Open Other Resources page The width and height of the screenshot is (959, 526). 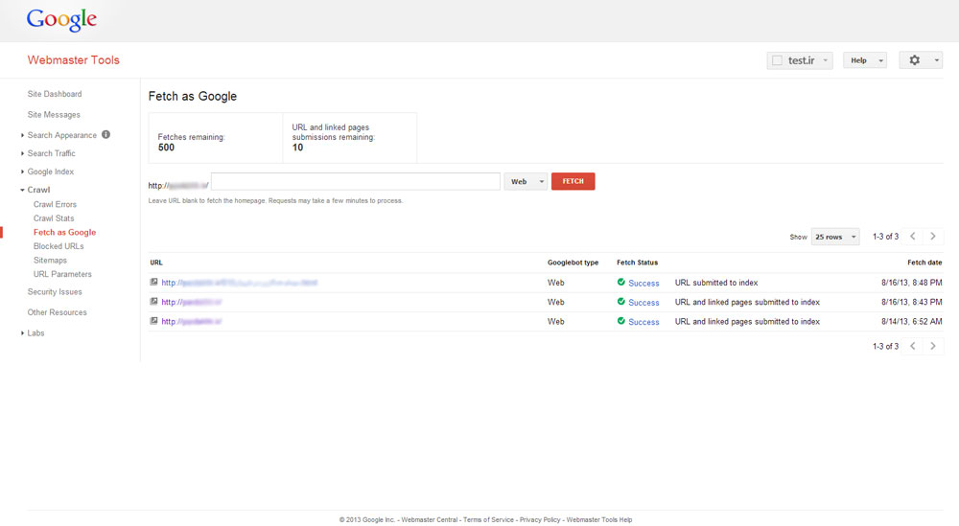click(x=57, y=312)
